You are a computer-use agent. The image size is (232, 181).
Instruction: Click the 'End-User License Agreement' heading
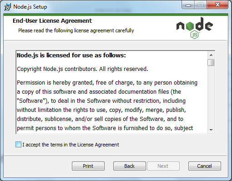[52, 21]
